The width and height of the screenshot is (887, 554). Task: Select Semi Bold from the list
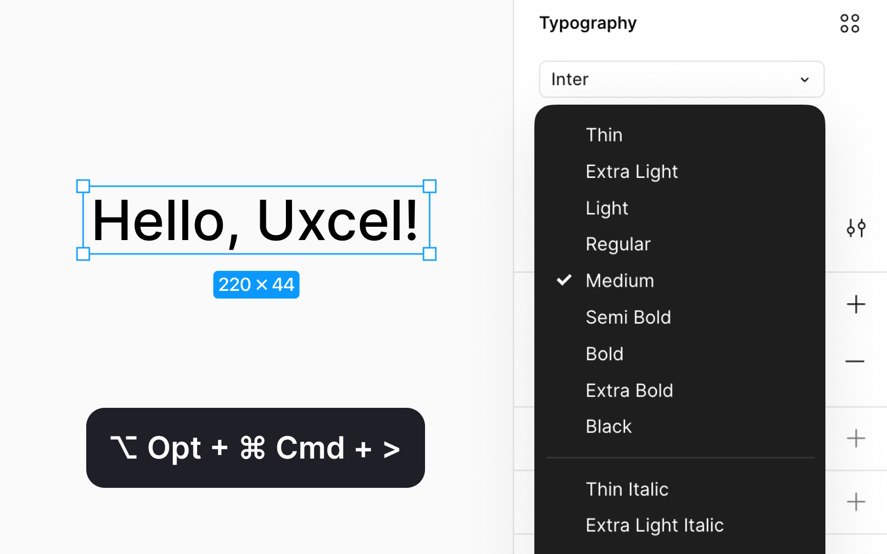(x=628, y=317)
